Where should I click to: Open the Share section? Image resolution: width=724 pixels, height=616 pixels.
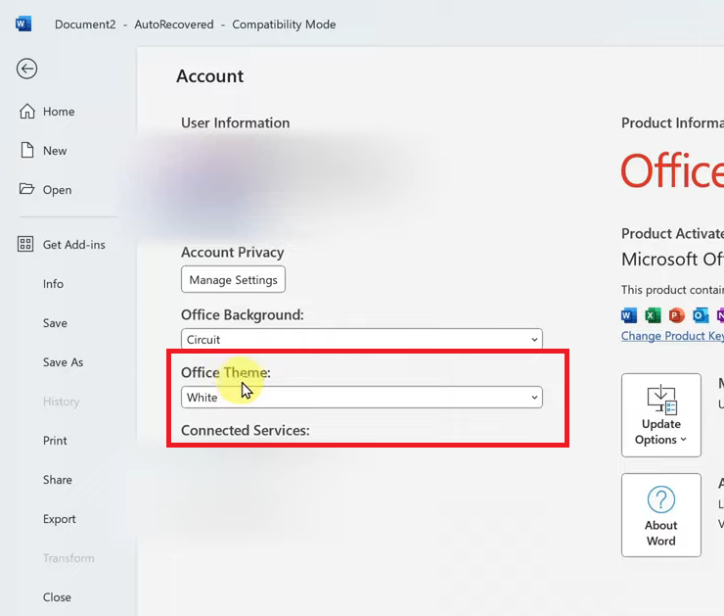point(58,480)
